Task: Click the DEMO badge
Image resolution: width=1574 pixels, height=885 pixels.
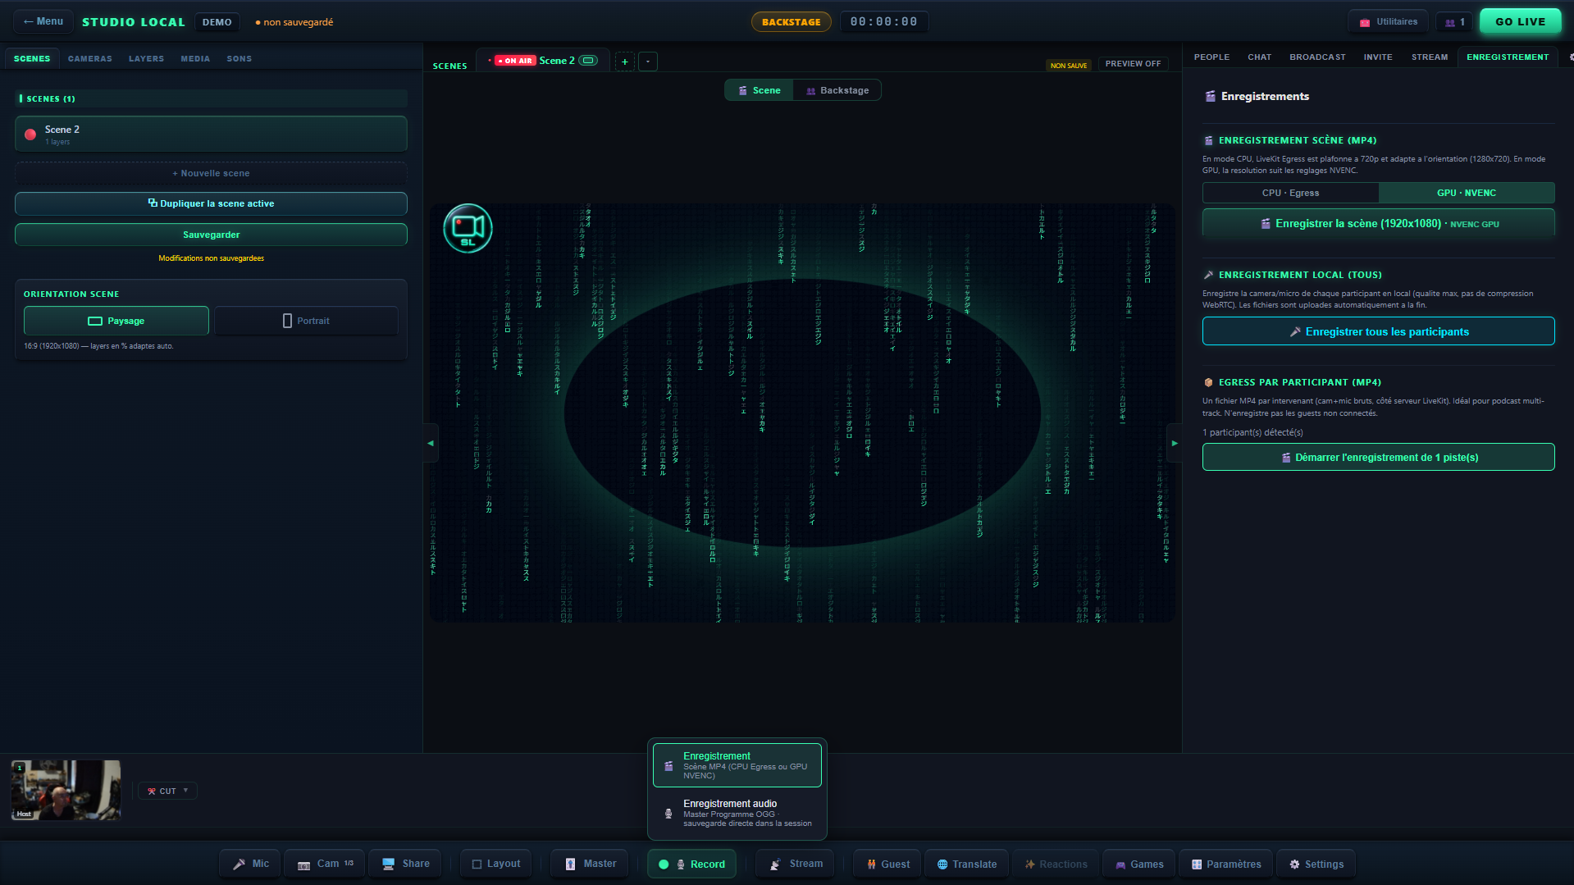Action: [x=217, y=22]
